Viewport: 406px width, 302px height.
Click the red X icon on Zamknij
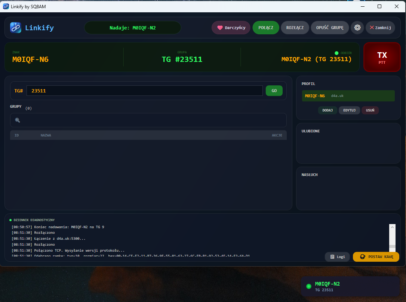pyautogui.click(x=372, y=28)
